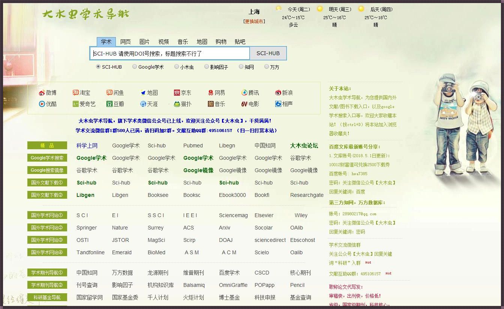
Task: Select the 万方 radio button
Action: 266,66
